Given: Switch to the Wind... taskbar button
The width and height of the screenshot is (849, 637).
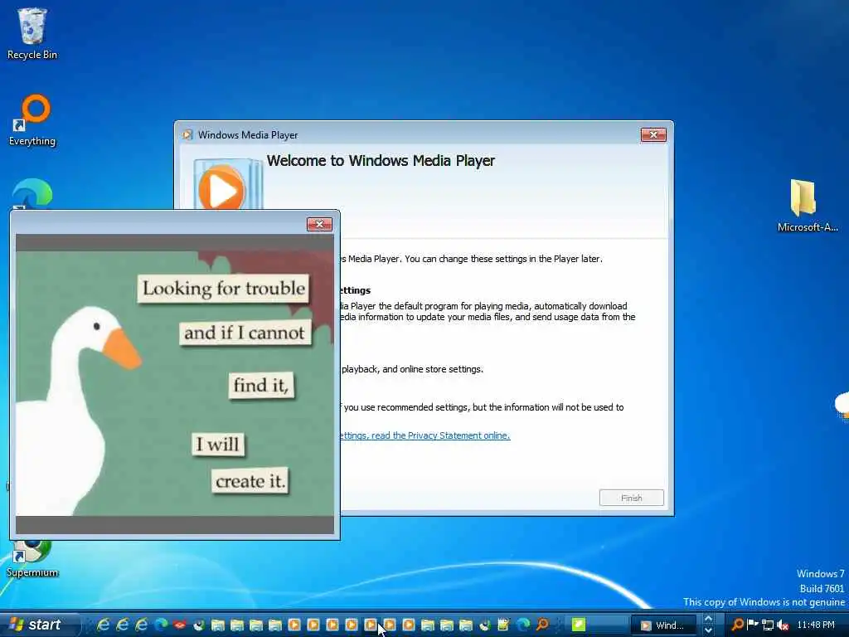Looking at the screenshot, I should [x=664, y=625].
